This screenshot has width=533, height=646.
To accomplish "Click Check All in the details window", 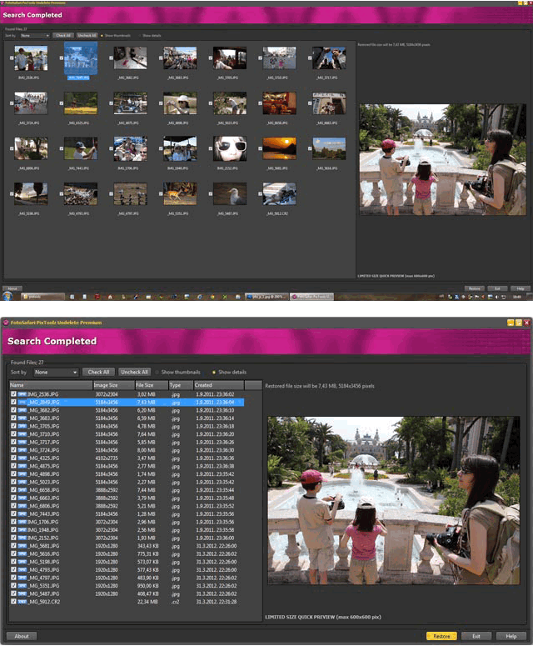I will coord(99,372).
